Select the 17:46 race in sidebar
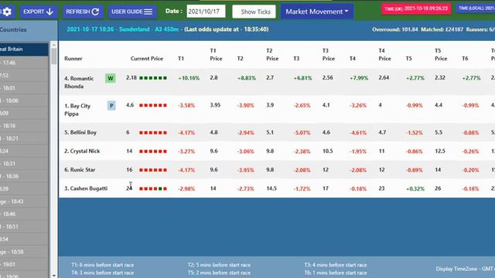This screenshot has height=278, width=495. pos(24,63)
